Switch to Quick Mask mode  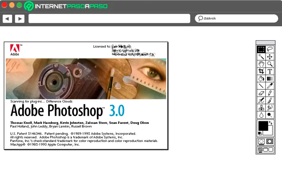coord(270,142)
